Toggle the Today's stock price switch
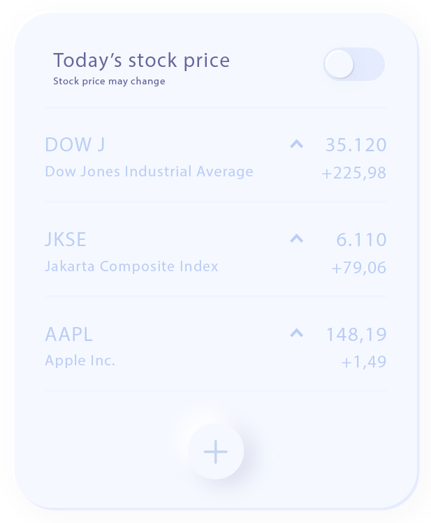Viewport: 431px width, 523px height. click(353, 64)
